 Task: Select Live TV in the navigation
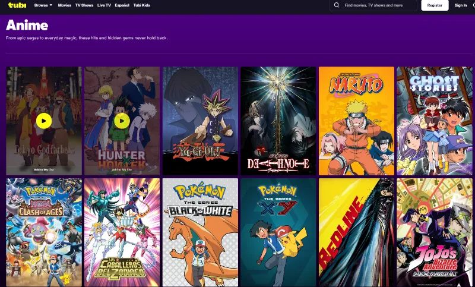tap(104, 5)
